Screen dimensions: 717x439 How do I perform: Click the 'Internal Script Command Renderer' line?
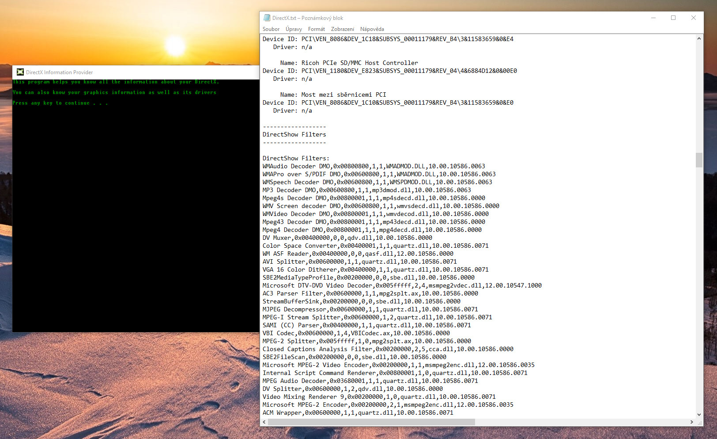pyautogui.click(x=395, y=373)
